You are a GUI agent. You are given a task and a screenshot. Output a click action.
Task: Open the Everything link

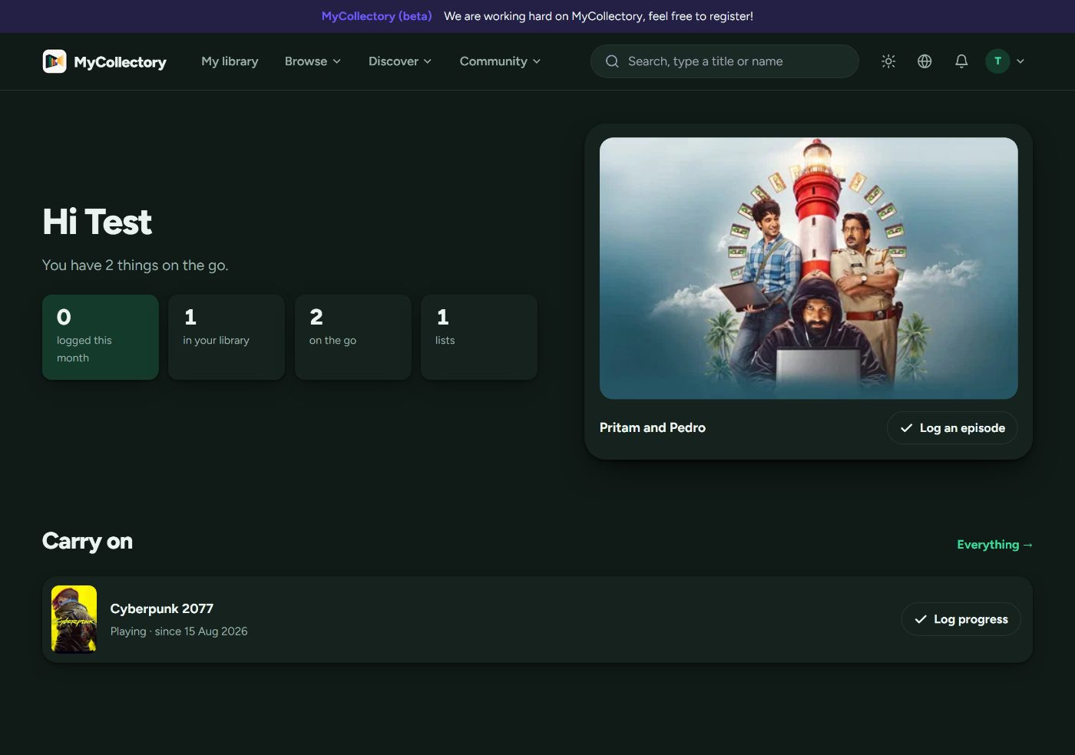(994, 545)
